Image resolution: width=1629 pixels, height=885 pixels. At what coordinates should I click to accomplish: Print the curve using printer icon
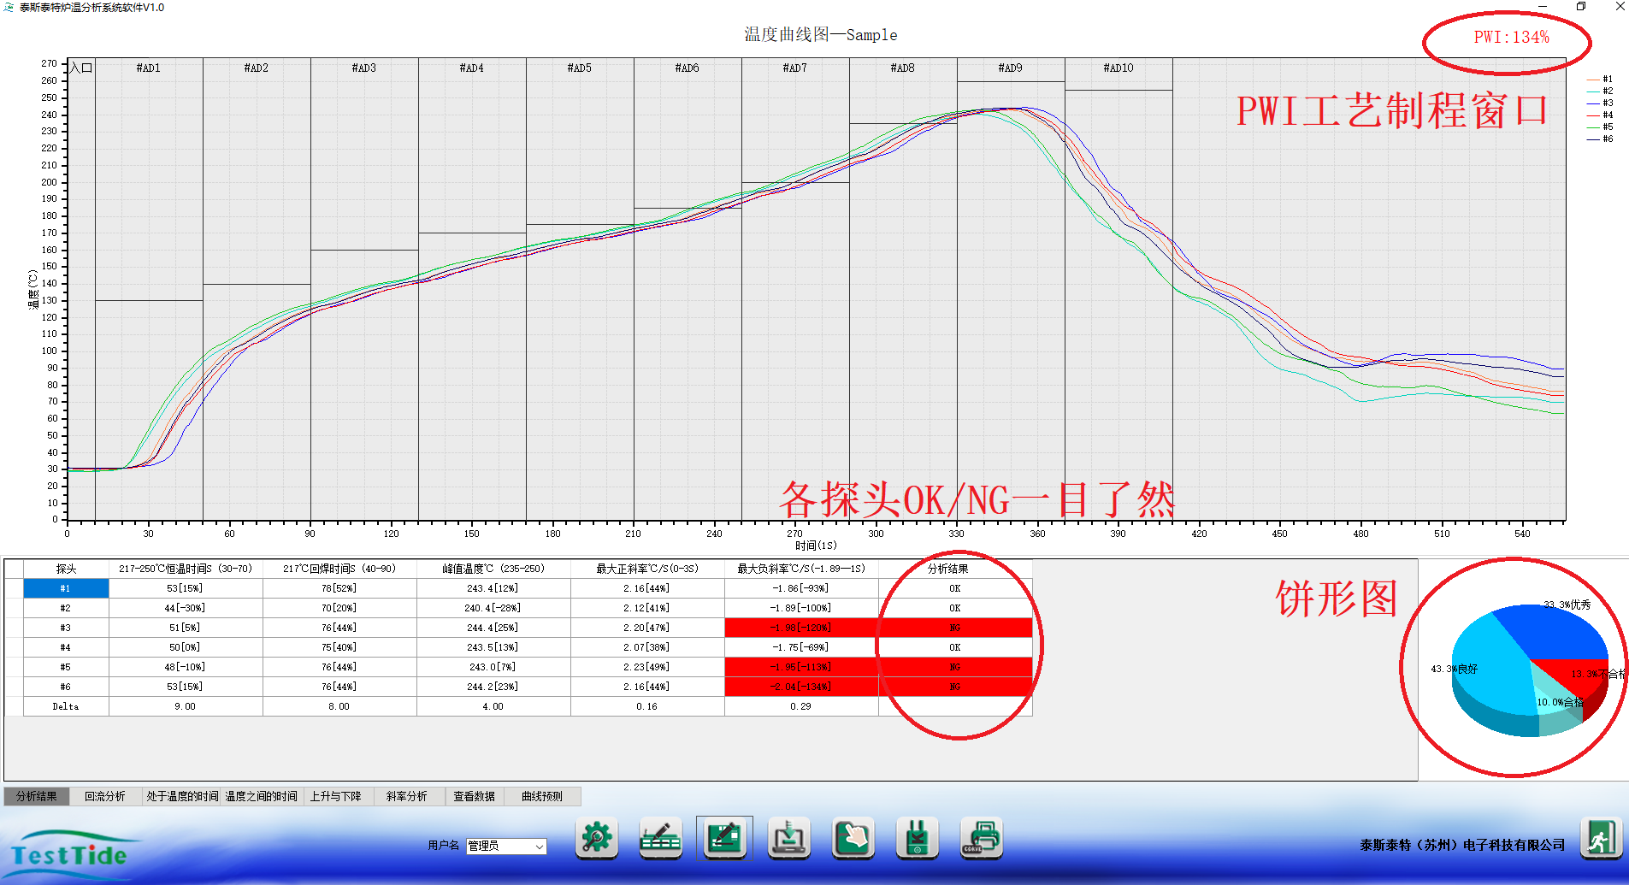click(981, 838)
